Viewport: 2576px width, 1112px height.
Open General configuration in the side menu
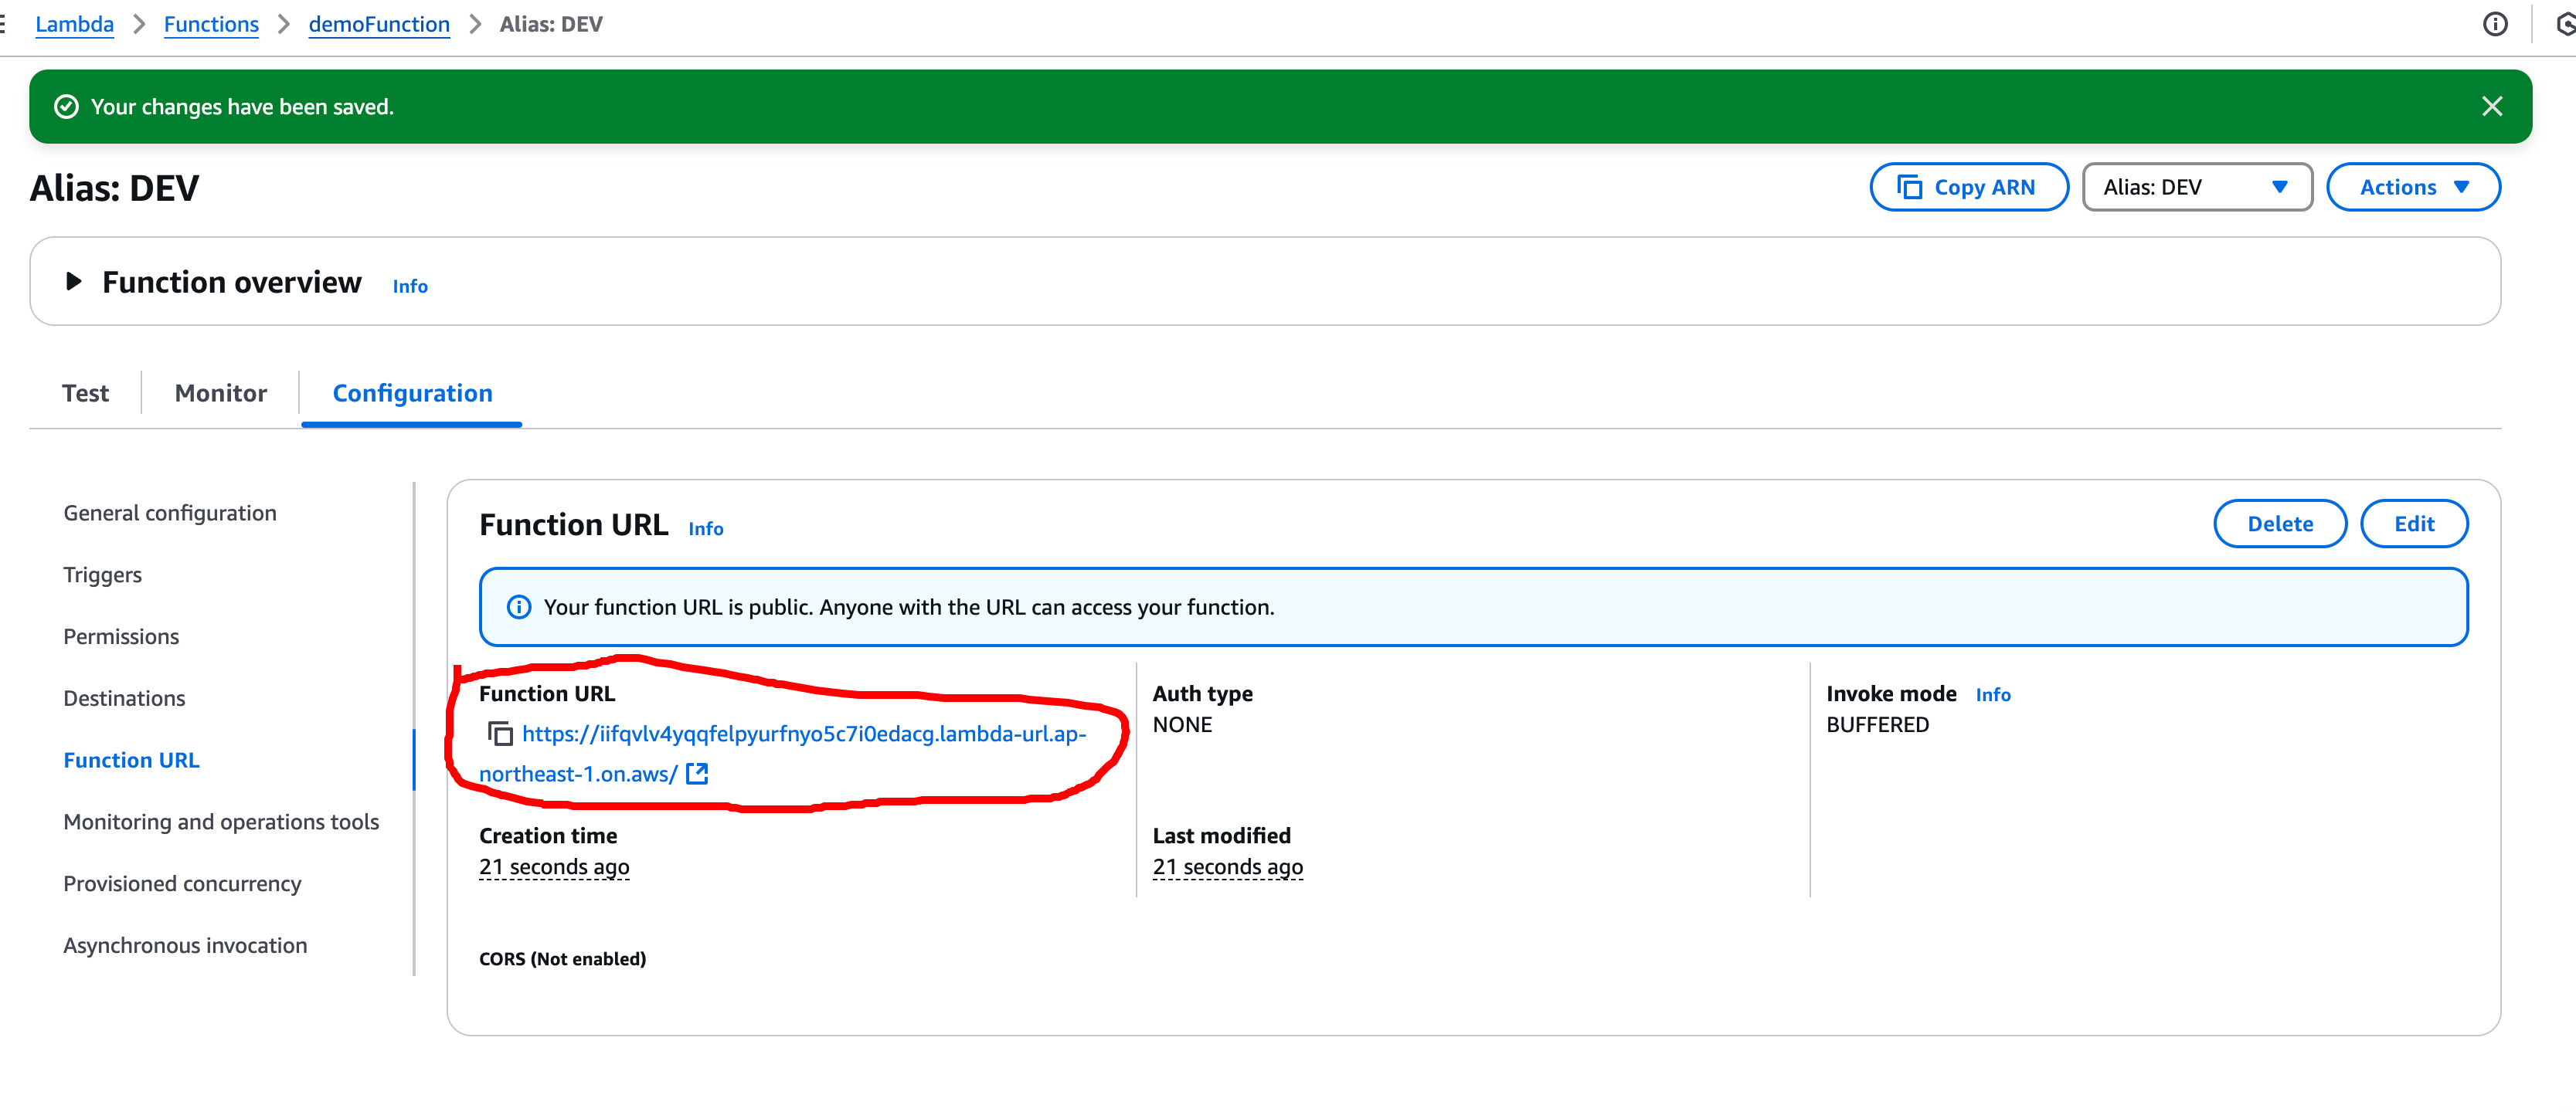coord(170,514)
